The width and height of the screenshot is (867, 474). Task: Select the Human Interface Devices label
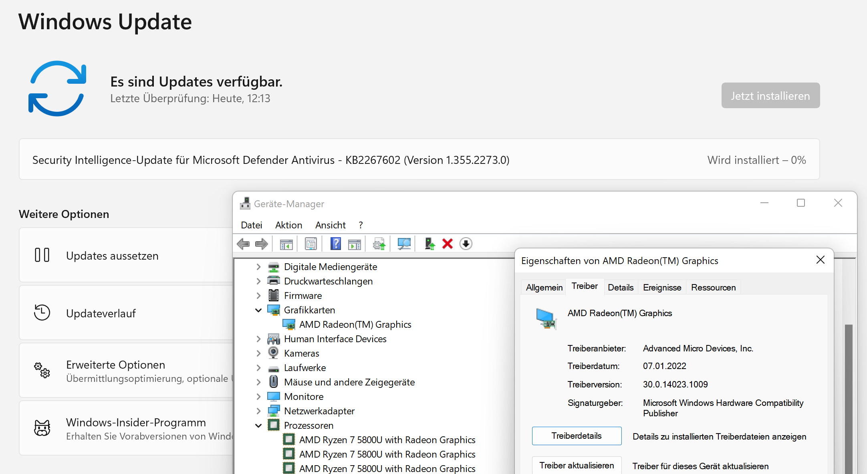335,339
